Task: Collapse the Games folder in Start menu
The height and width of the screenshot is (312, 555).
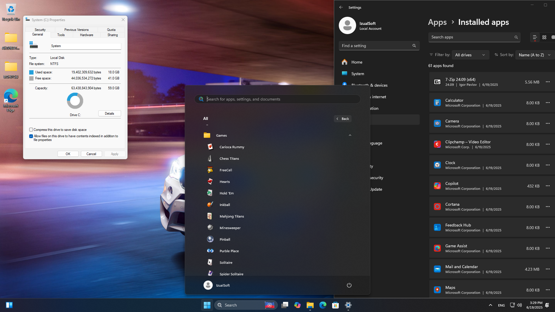Action: [x=350, y=135]
